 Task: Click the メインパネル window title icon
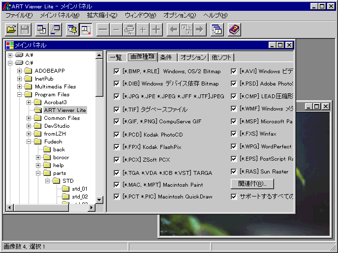coord(10,45)
